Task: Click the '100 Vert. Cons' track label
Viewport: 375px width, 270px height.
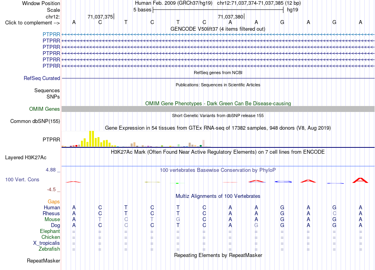Action: coord(22,179)
